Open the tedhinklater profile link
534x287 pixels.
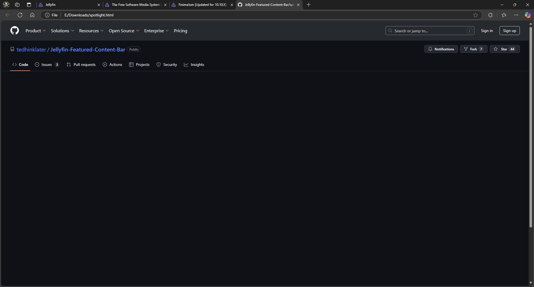31,50
